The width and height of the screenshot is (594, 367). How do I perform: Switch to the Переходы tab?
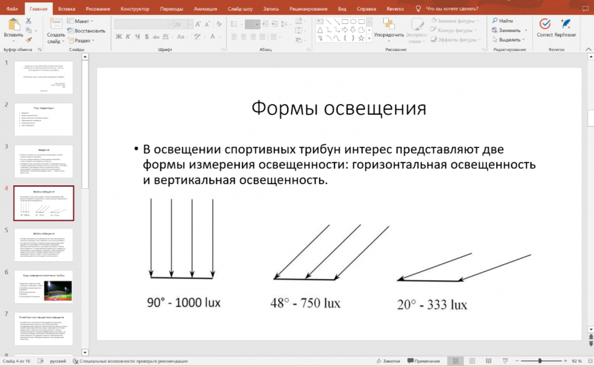[x=171, y=8]
